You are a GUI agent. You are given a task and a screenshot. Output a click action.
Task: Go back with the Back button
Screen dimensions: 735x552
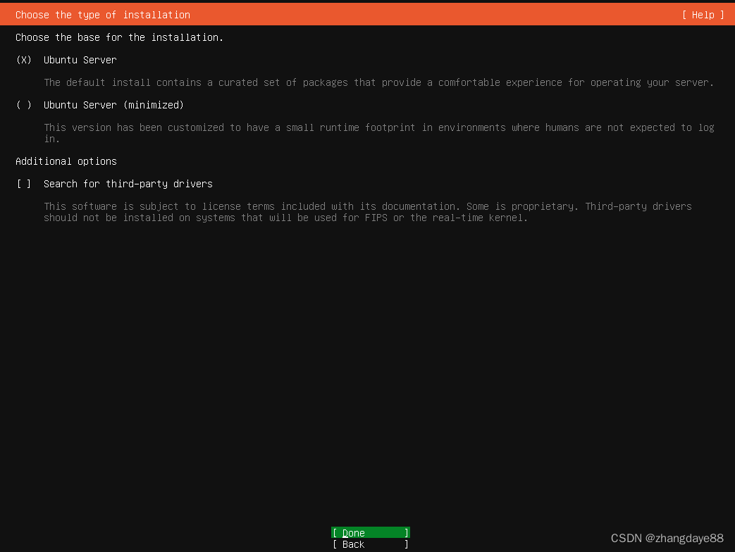370,544
